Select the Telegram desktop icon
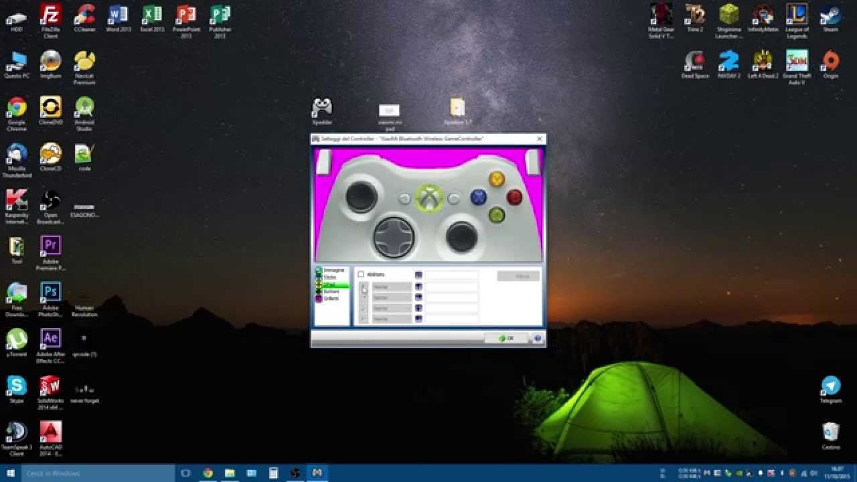 coord(831,390)
